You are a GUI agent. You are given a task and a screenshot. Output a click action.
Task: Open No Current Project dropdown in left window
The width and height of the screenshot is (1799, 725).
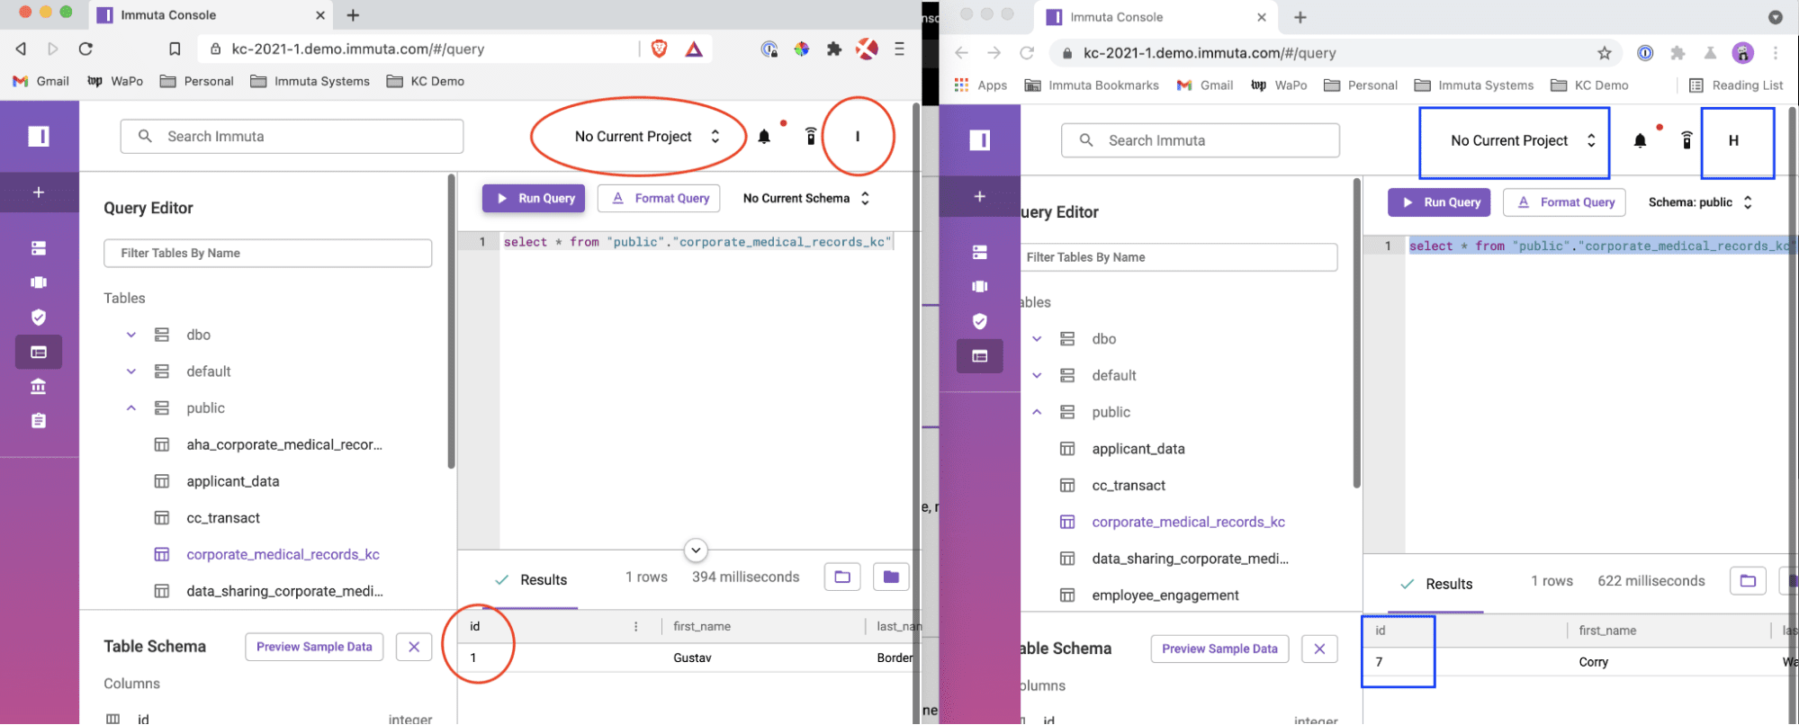coord(647,137)
